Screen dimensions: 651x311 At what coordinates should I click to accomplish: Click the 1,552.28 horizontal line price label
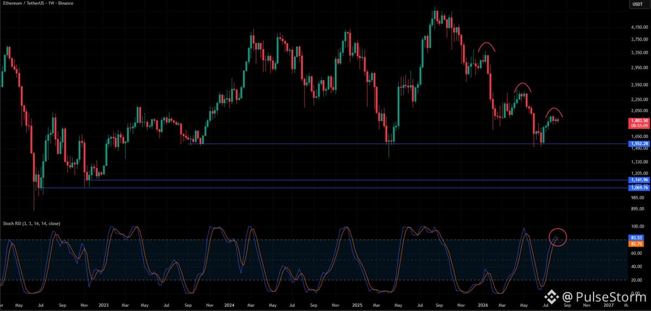pos(639,144)
